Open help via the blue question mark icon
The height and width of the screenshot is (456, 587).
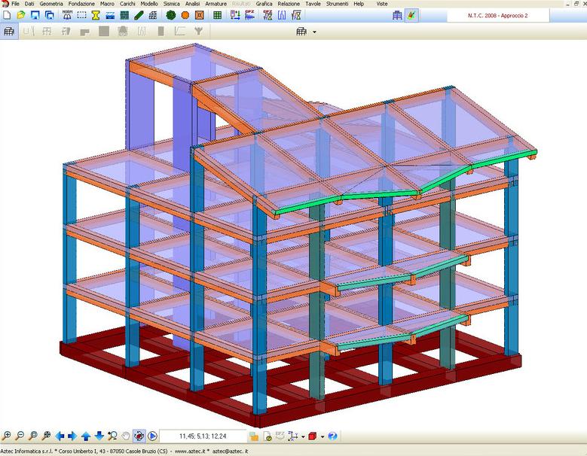click(332, 436)
